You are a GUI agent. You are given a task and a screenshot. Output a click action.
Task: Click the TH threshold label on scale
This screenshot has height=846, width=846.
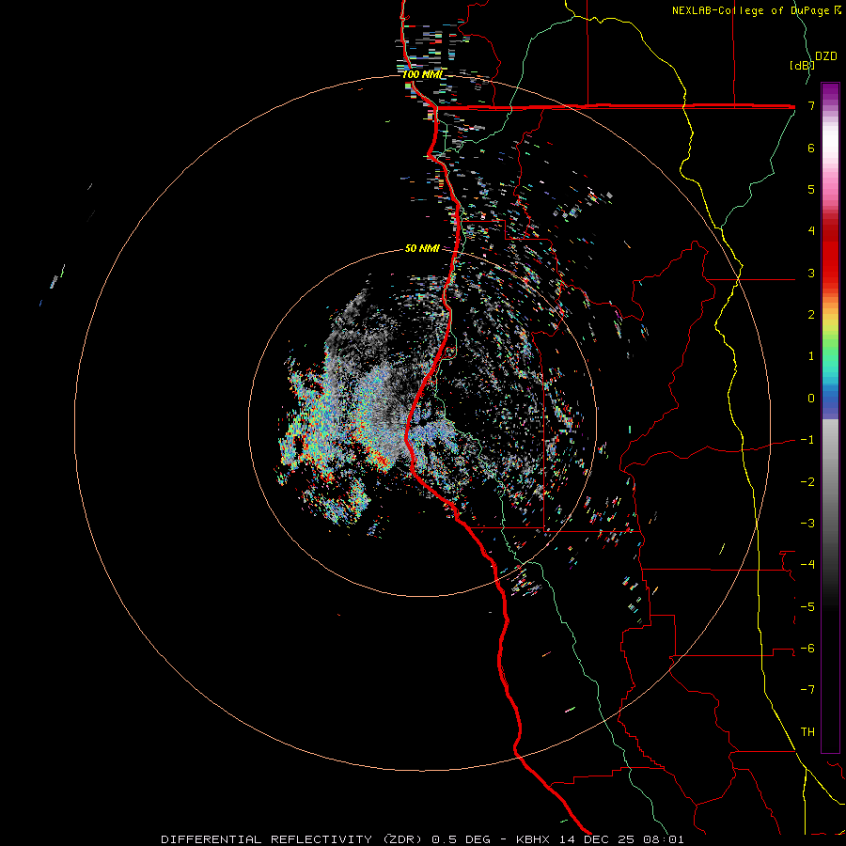[x=807, y=732]
